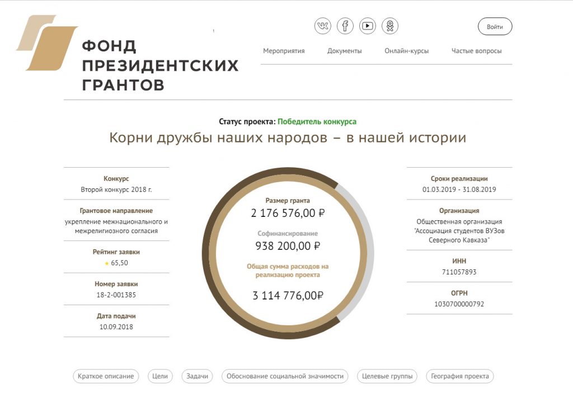Viewport: 573px width, 403px height.
Task: Click the yellow rating star icon
Action: 107,263
